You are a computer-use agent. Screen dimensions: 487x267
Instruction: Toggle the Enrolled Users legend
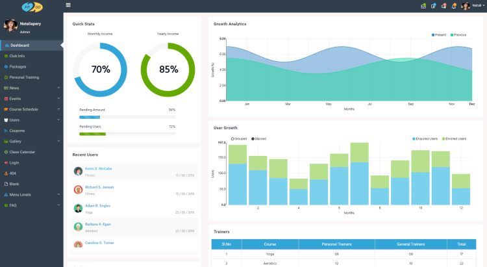(x=454, y=138)
